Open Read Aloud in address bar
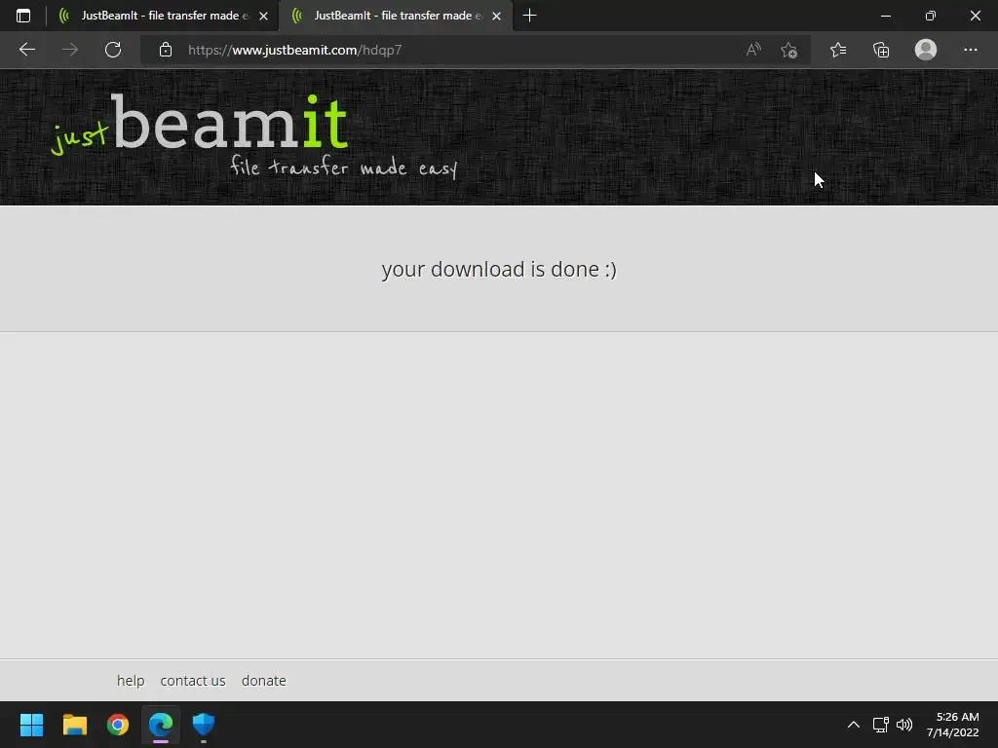This screenshot has width=998, height=748. 753,50
